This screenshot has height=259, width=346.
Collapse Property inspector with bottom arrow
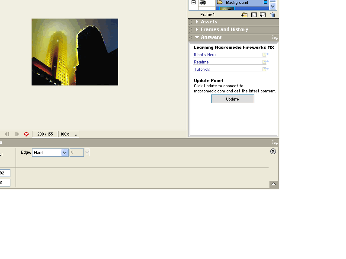click(x=274, y=184)
